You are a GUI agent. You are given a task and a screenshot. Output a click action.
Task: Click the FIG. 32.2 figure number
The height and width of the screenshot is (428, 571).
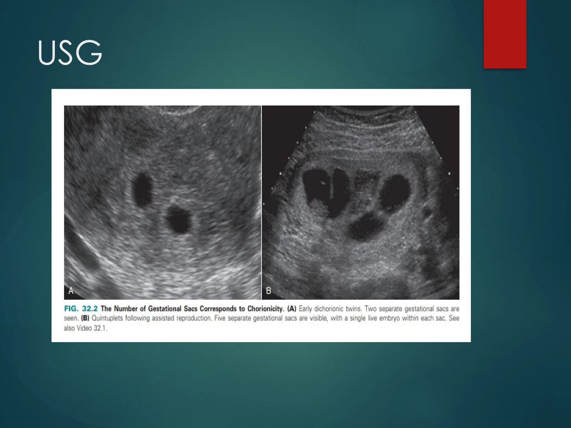81,309
